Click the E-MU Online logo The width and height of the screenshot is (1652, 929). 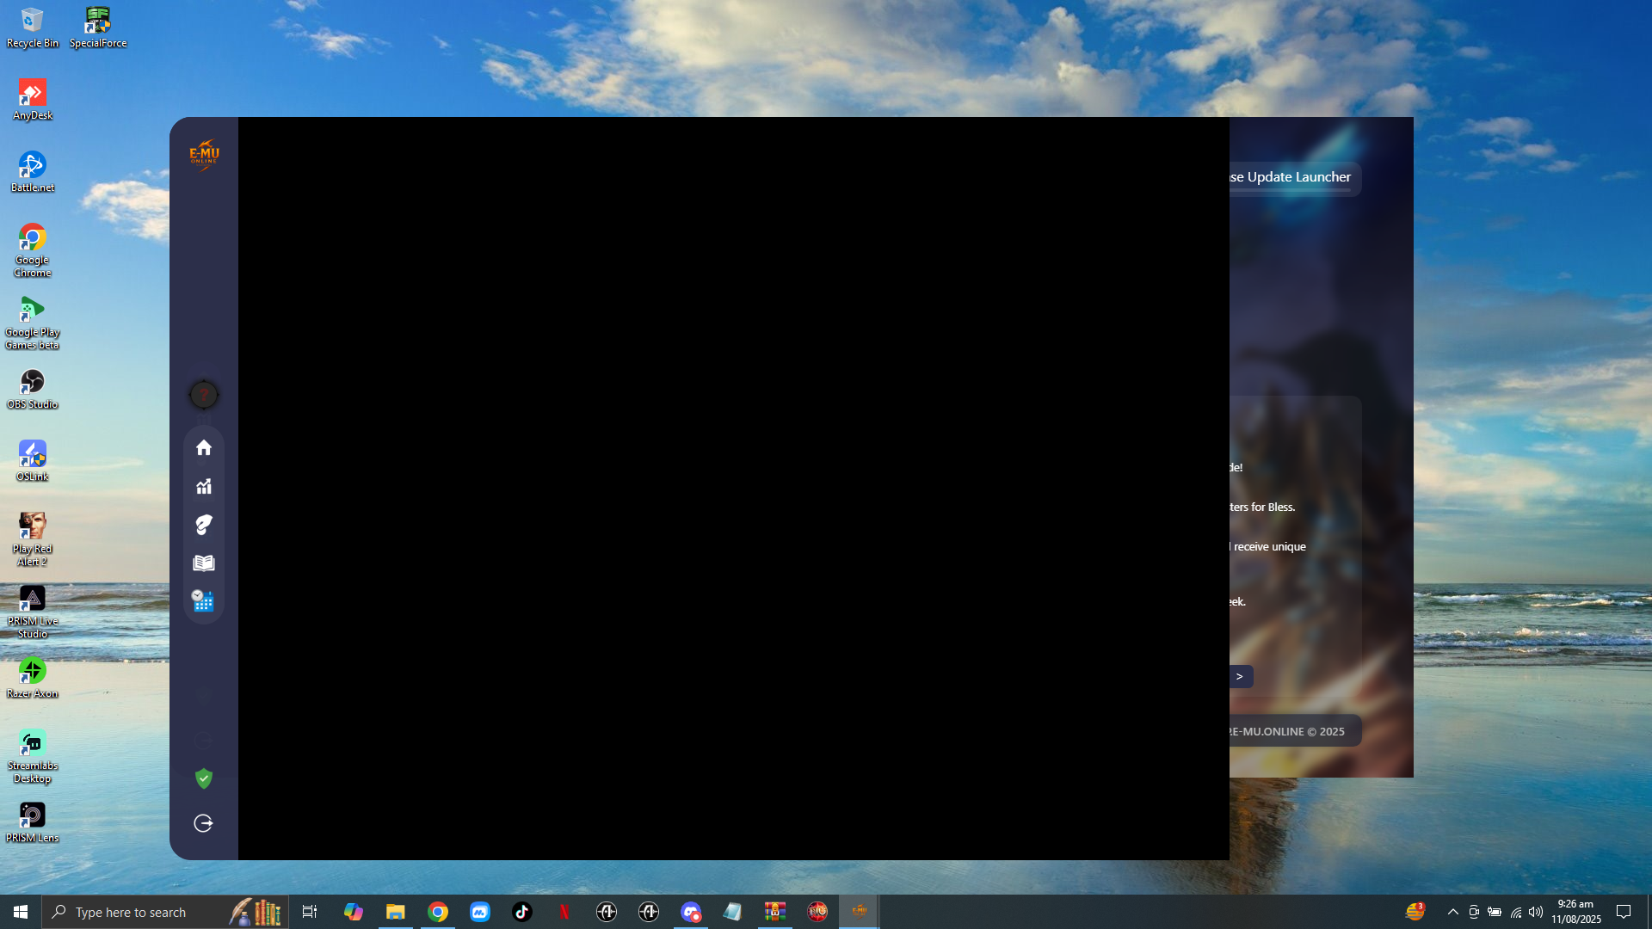tap(204, 155)
